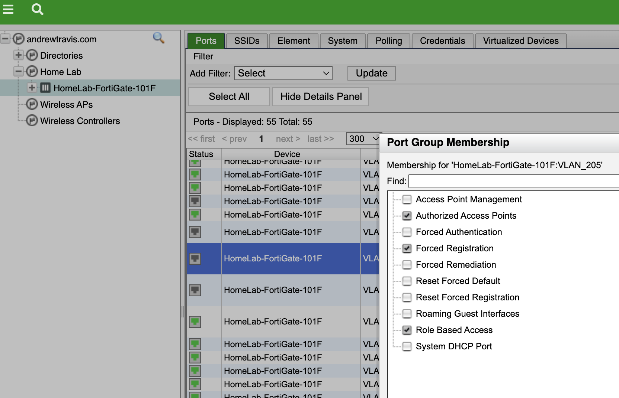Check Reset Forced Default group

(x=407, y=281)
